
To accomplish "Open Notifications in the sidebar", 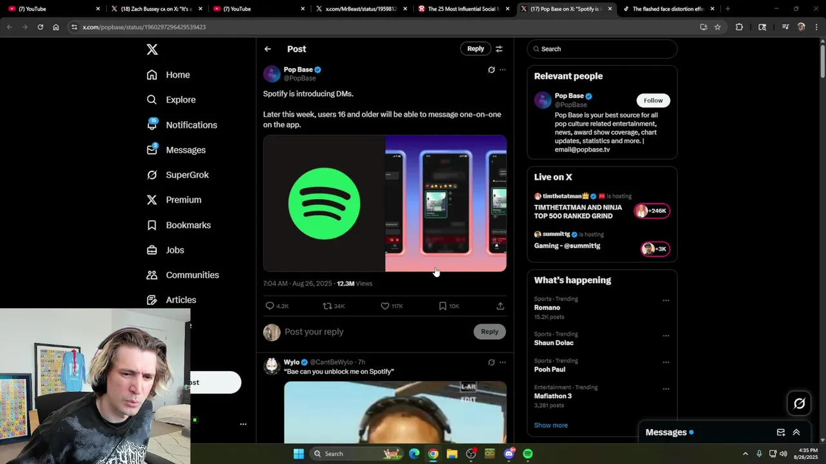I will pos(182,125).
